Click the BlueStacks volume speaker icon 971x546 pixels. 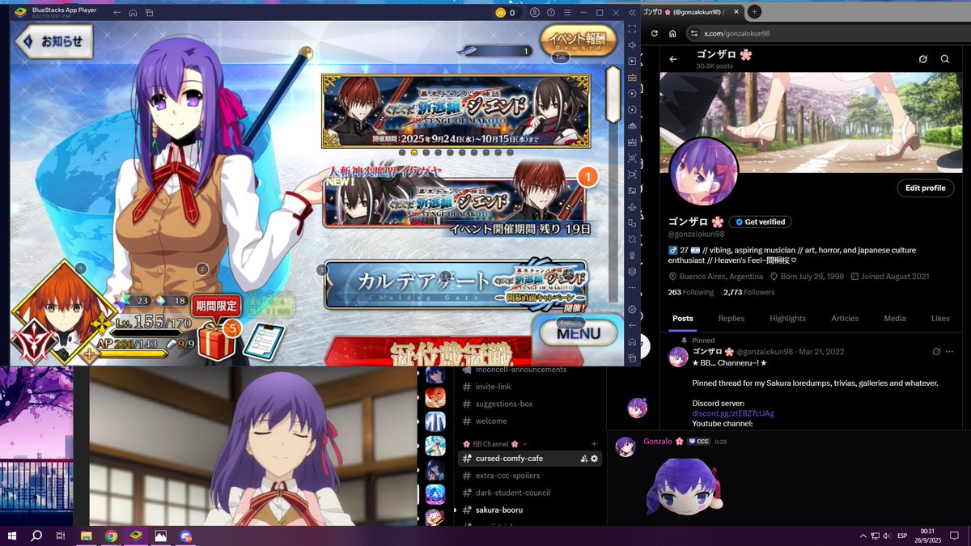point(632,45)
